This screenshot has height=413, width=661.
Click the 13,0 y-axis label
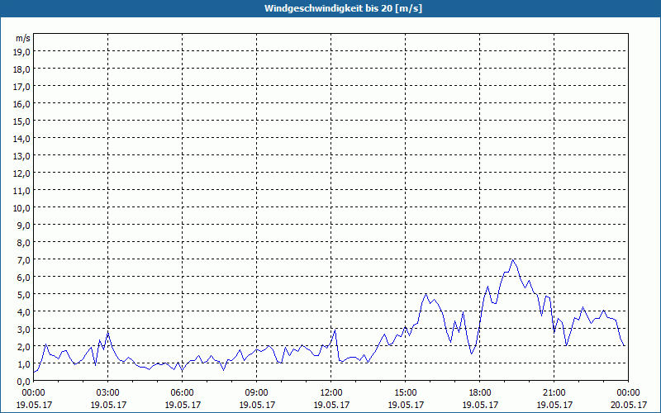(22, 156)
